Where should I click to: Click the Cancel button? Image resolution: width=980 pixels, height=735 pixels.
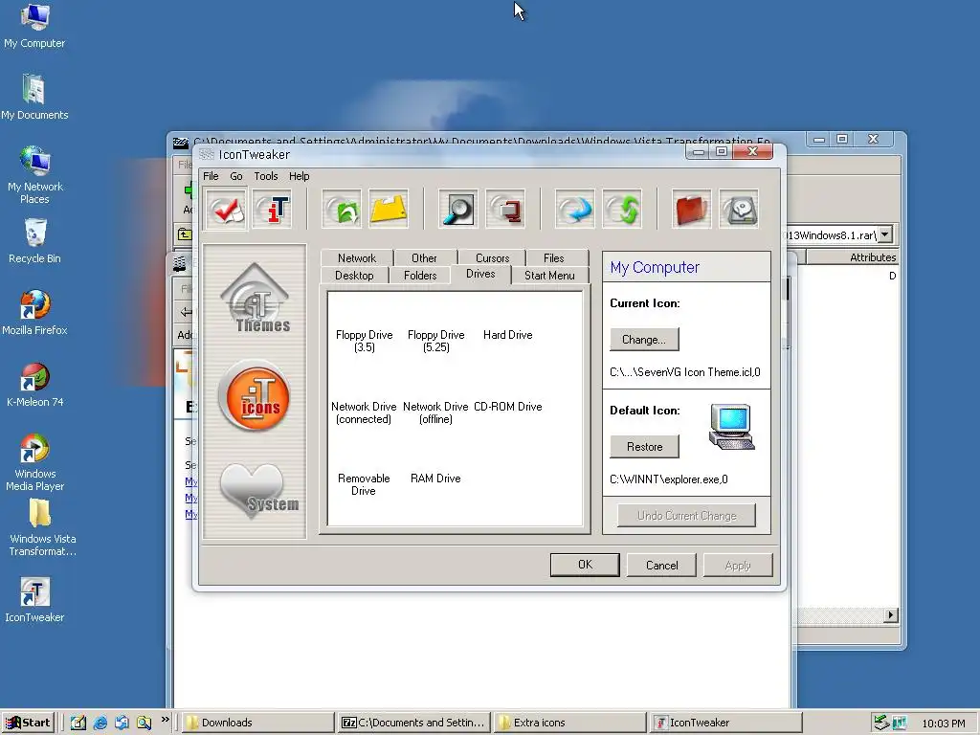coord(662,565)
